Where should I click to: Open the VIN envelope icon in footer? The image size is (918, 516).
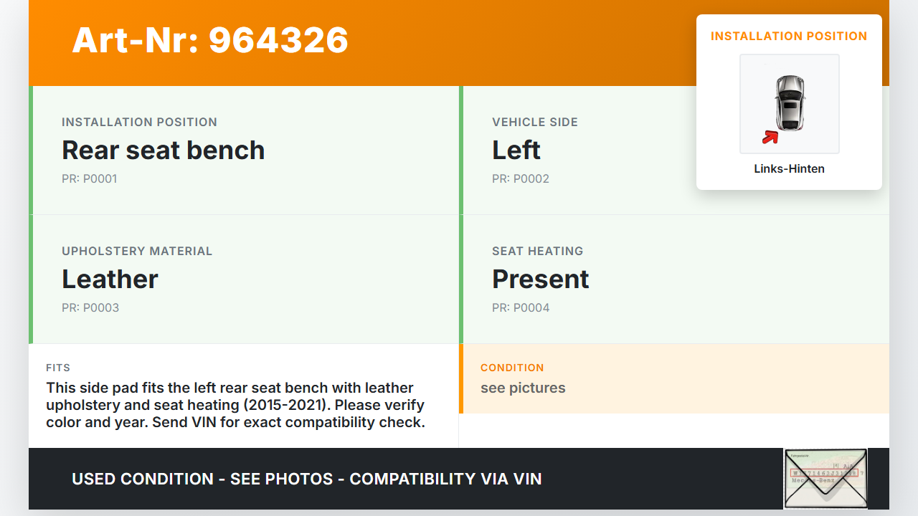[825, 479]
